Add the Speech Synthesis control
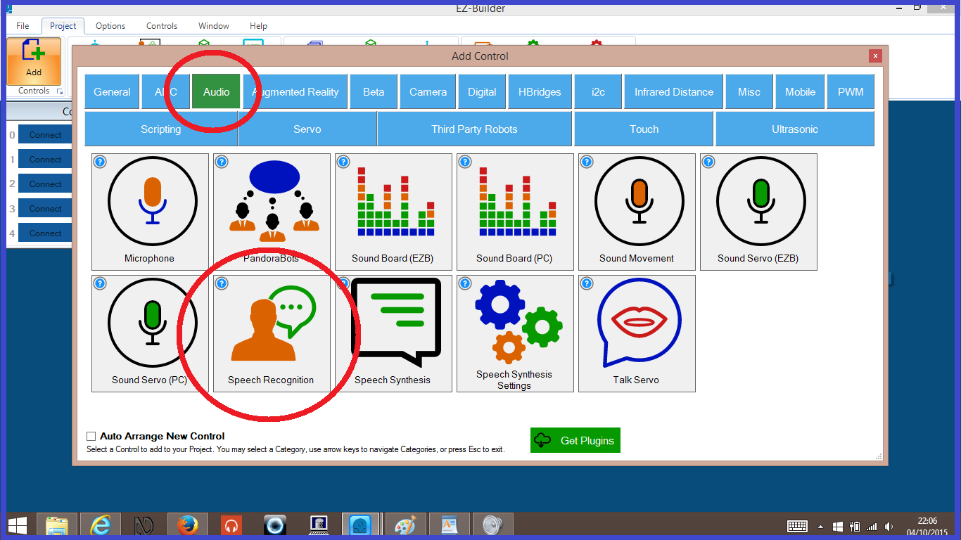Image resolution: width=961 pixels, height=540 pixels. point(393,333)
